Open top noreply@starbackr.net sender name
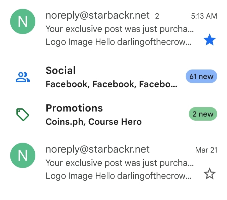227x200 pixels. point(98,15)
